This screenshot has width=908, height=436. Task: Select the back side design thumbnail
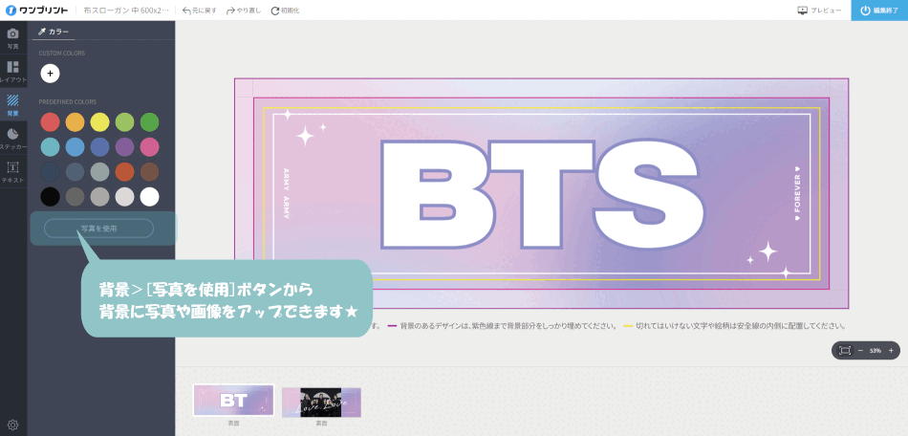pos(321,402)
